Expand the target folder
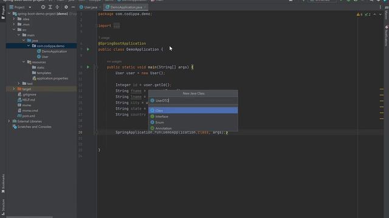The height and width of the screenshot is (218, 389). [x=14, y=89]
